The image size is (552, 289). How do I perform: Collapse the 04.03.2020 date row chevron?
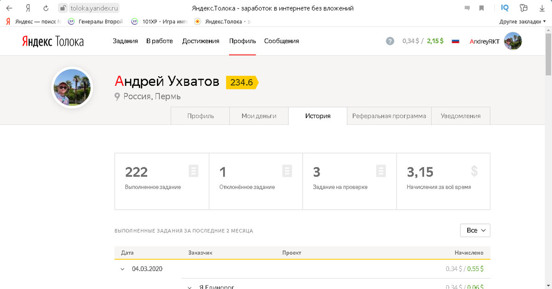pyautogui.click(x=122, y=269)
